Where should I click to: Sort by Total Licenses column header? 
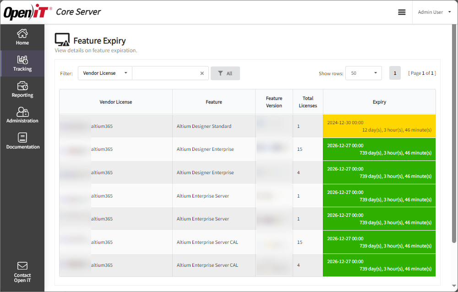coord(308,102)
